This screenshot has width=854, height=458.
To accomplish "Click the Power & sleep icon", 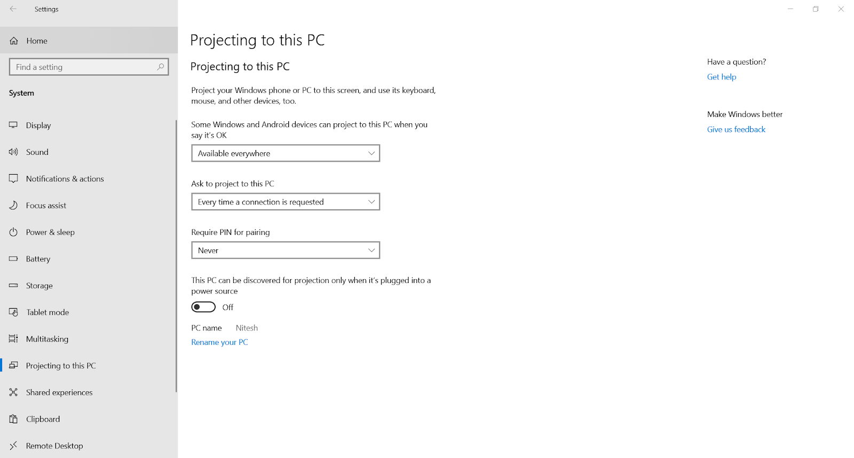I will [13, 232].
